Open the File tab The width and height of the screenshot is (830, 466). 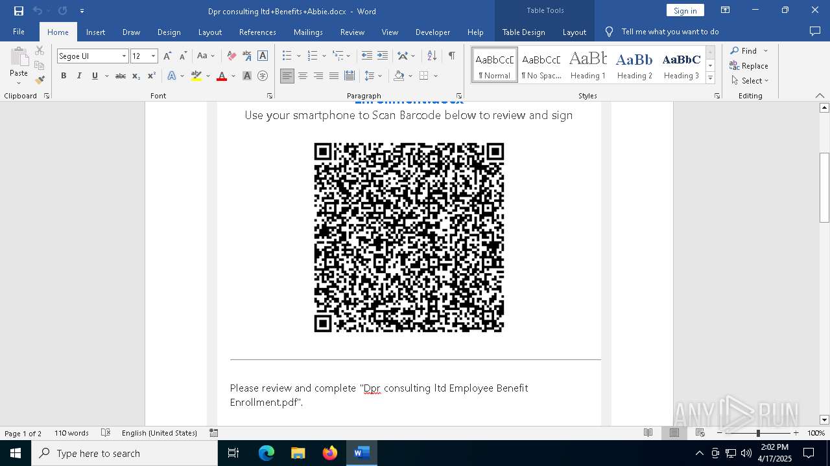[x=19, y=32]
